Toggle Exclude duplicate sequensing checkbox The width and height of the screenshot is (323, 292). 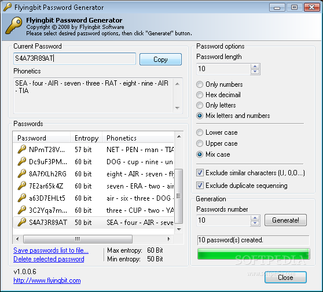coord(200,186)
